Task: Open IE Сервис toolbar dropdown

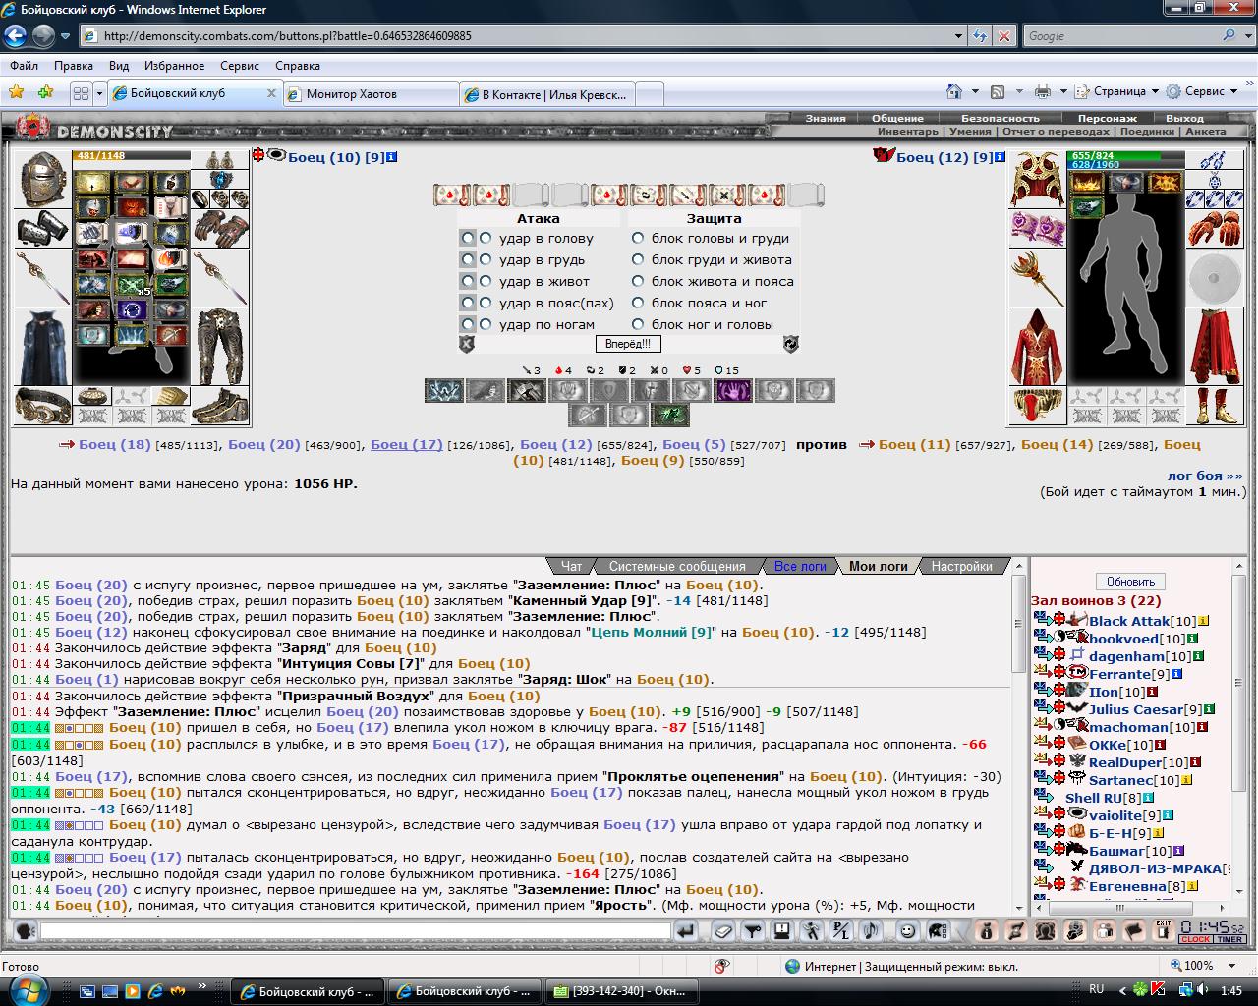Action: 1203,91
